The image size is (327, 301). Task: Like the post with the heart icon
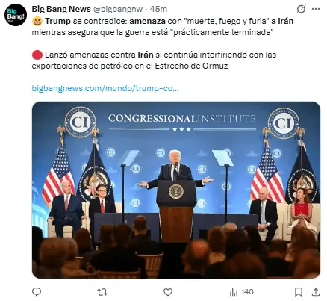pyautogui.click(x=168, y=292)
